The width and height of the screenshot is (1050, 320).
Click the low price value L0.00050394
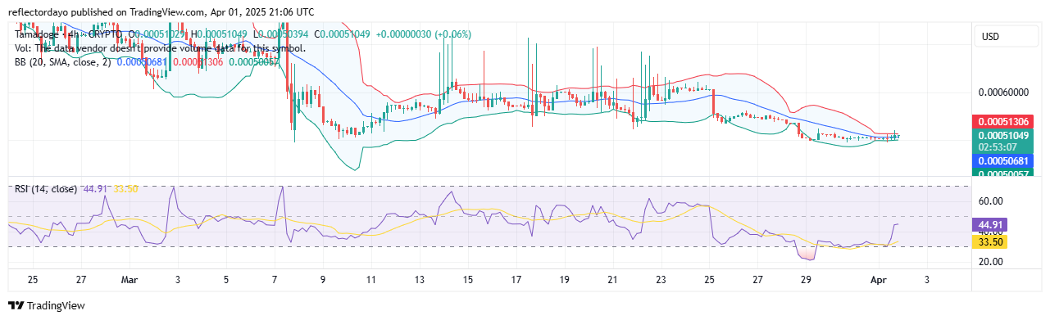pos(281,34)
